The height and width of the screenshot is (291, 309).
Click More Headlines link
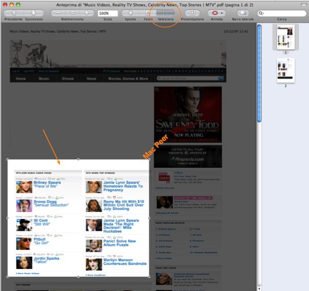[x=95, y=275]
